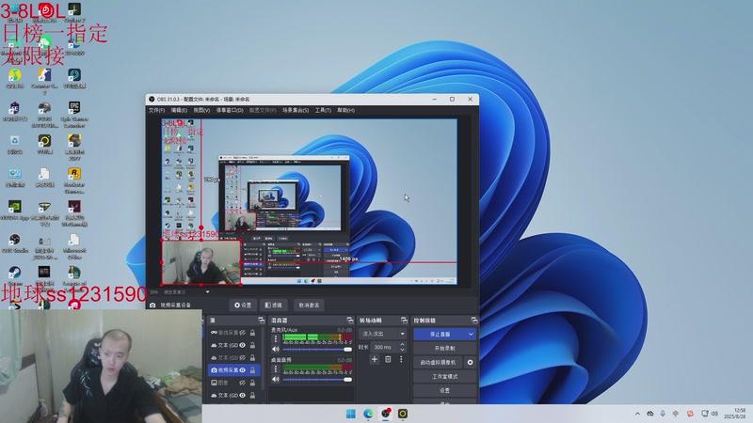This screenshot has width=753, height=423.
Task: Open the 编辑(E) menu in OBS
Action: 179,110
